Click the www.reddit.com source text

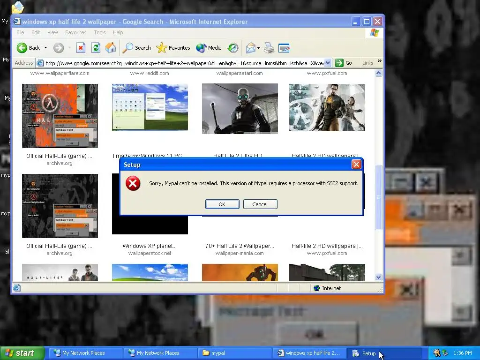pos(150,73)
